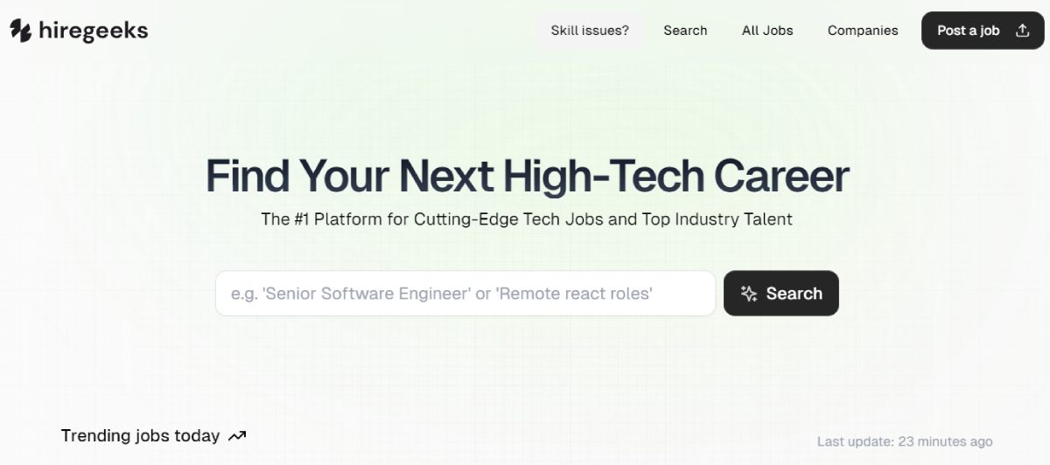Click the 'Trending jobs today' heading
Viewport: 1050px width, 465px height.
point(140,435)
